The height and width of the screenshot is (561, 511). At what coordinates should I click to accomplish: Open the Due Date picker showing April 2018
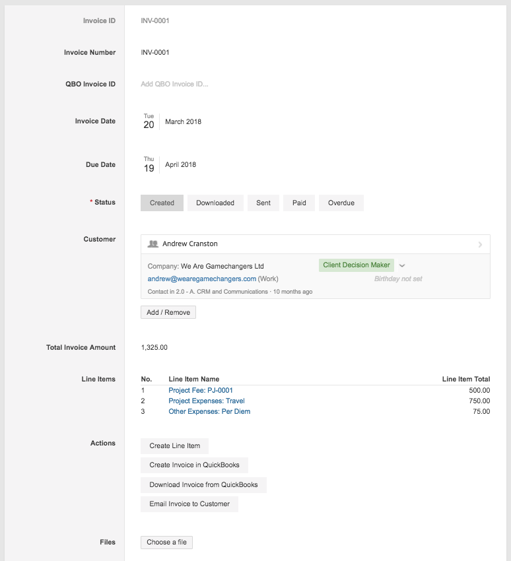pos(170,164)
